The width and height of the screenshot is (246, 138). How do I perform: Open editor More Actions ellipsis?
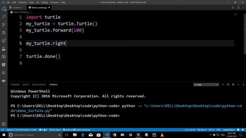click(243, 8)
